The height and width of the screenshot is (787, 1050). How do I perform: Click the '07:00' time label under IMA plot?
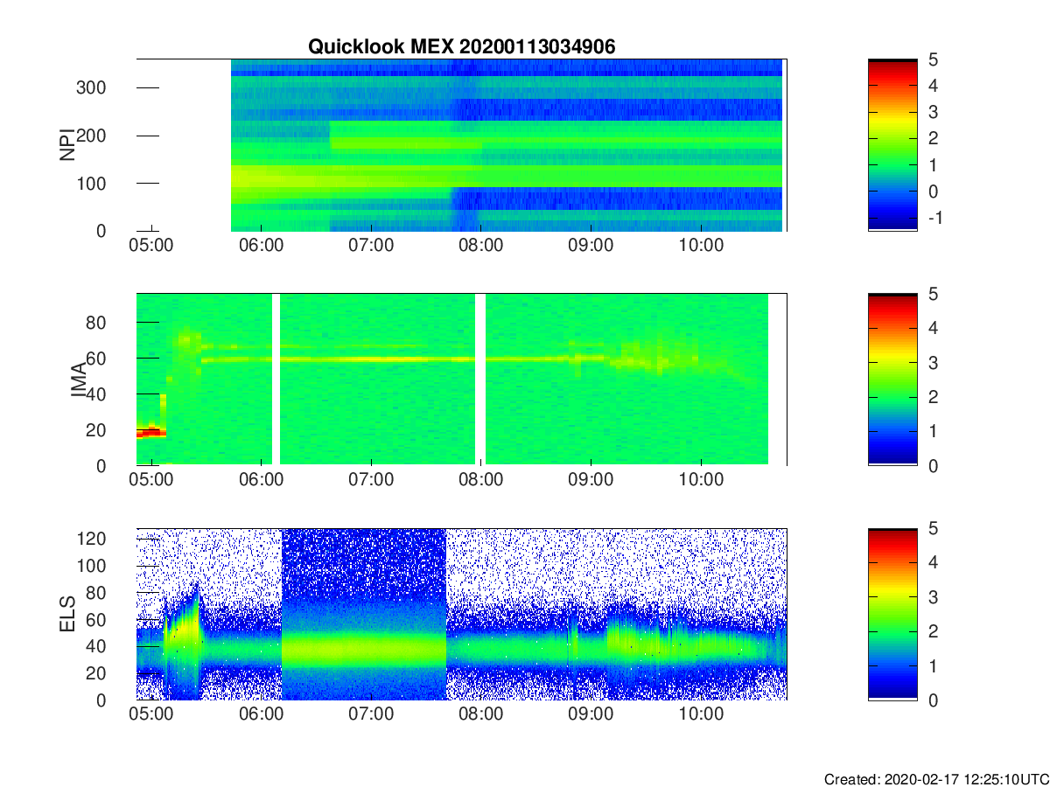click(x=371, y=480)
